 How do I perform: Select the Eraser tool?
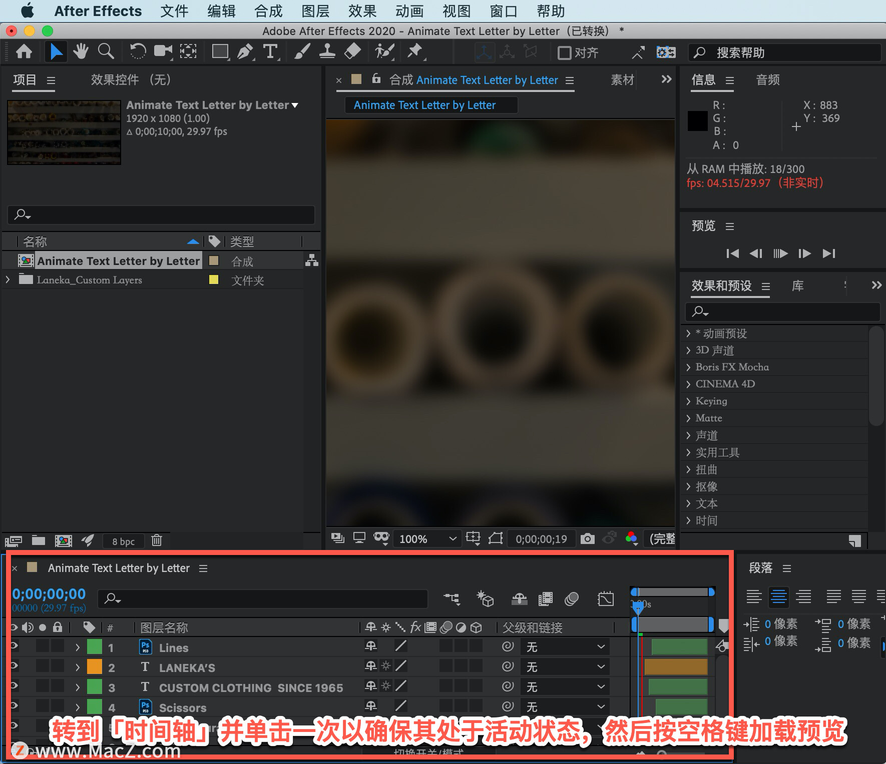pos(353,51)
